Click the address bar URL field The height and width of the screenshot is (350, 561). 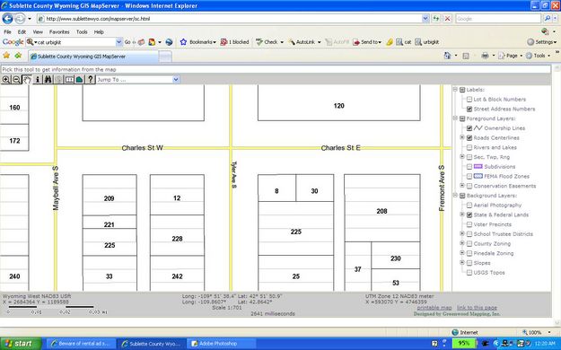[233, 19]
